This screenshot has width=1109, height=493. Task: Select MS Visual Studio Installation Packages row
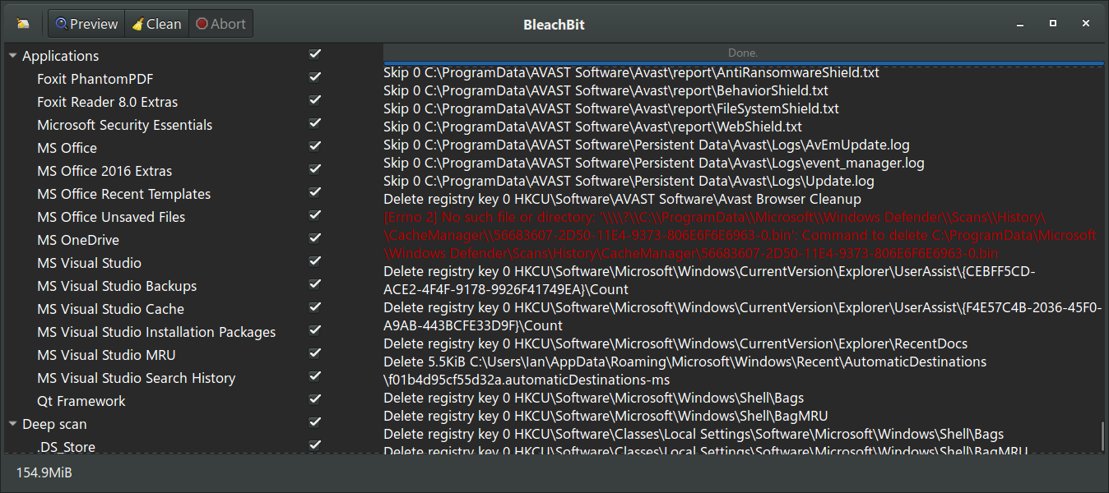156,332
